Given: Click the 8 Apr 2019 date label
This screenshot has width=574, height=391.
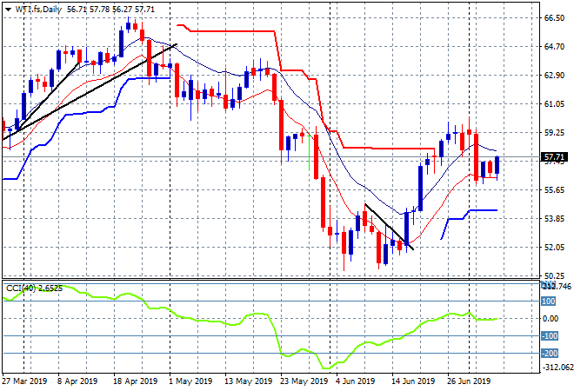Looking at the screenshot, I should (77, 381).
